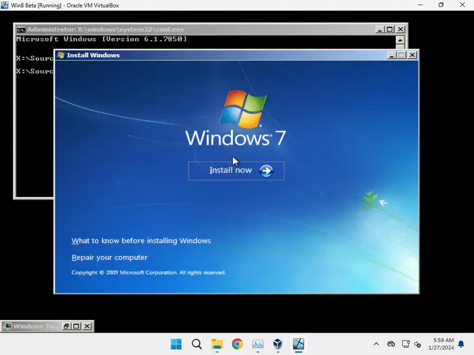Click the muted volume tray icon
Viewport: 474px width, 355px height.
(418, 344)
